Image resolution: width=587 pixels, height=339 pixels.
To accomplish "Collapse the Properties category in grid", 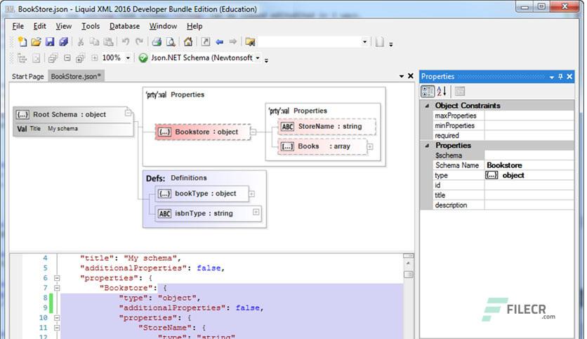I will (427, 146).
